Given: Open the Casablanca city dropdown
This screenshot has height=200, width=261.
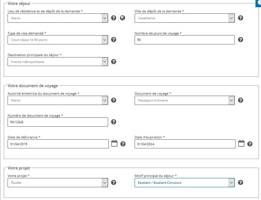Looking at the screenshot, I should (185, 18).
